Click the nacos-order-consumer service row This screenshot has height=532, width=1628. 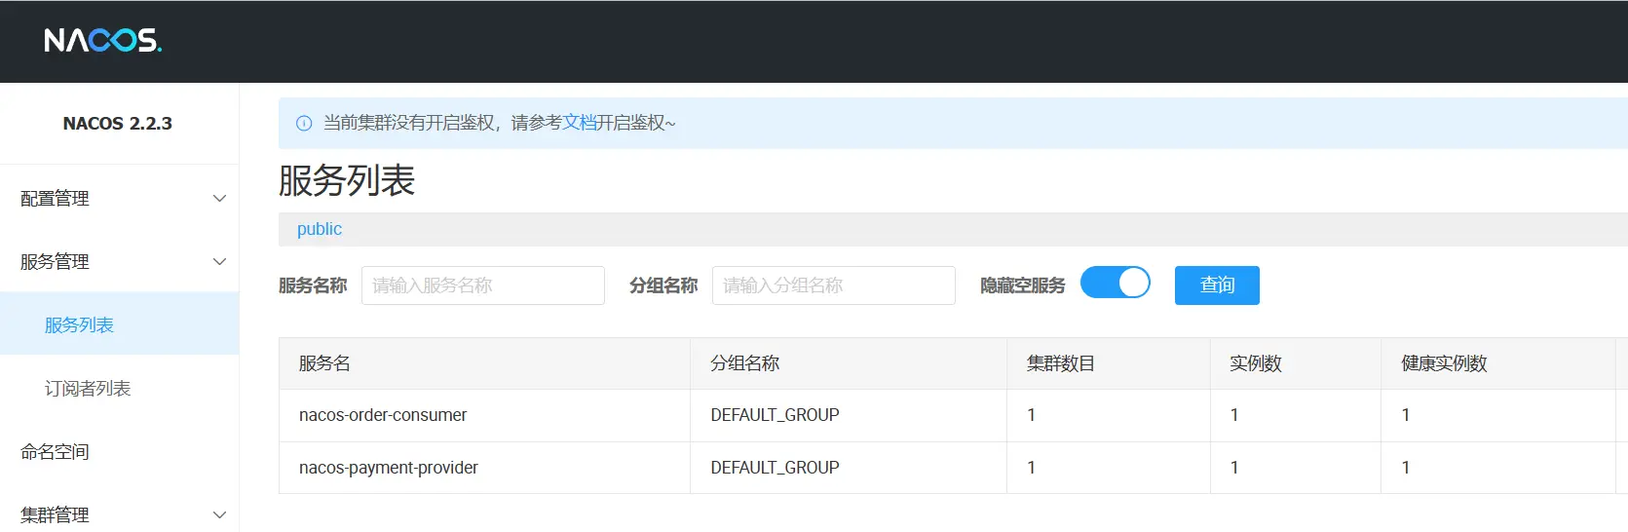pyautogui.click(x=383, y=415)
